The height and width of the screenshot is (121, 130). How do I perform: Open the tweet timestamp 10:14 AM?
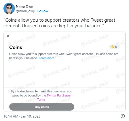tap(11, 116)
